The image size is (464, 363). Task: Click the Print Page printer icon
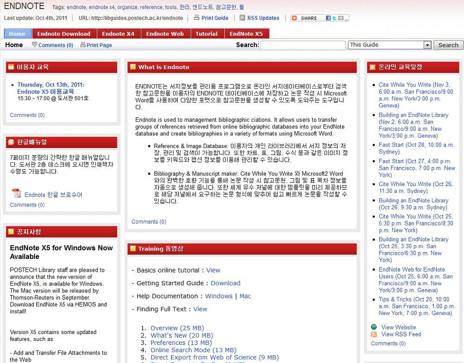pos(83,45)
